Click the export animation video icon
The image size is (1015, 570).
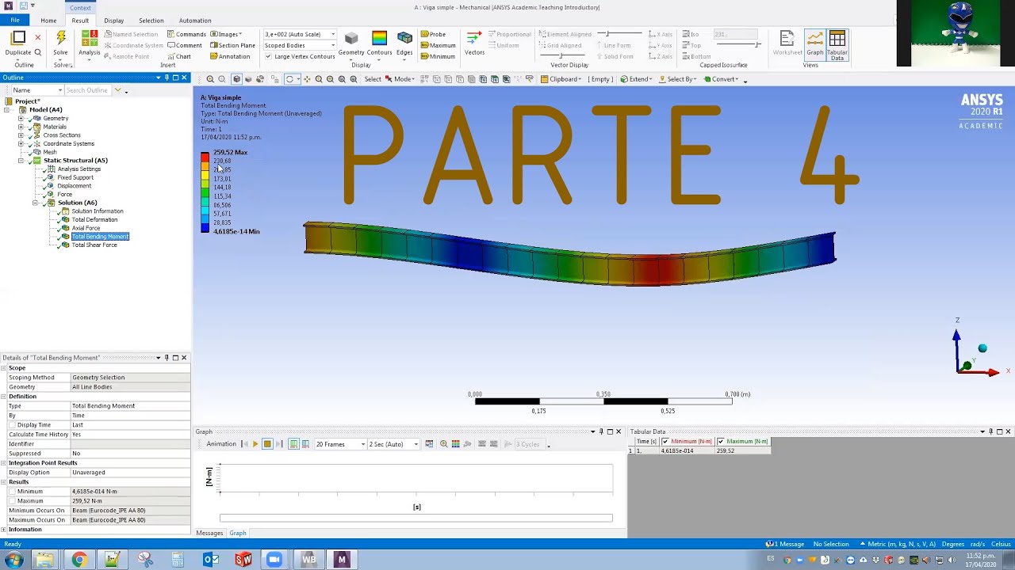click(x=429, y=444)
